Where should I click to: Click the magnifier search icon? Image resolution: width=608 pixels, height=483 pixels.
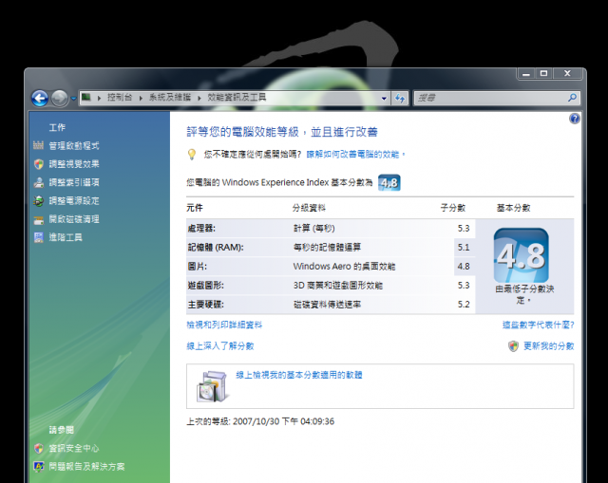[x=572, y=98]
